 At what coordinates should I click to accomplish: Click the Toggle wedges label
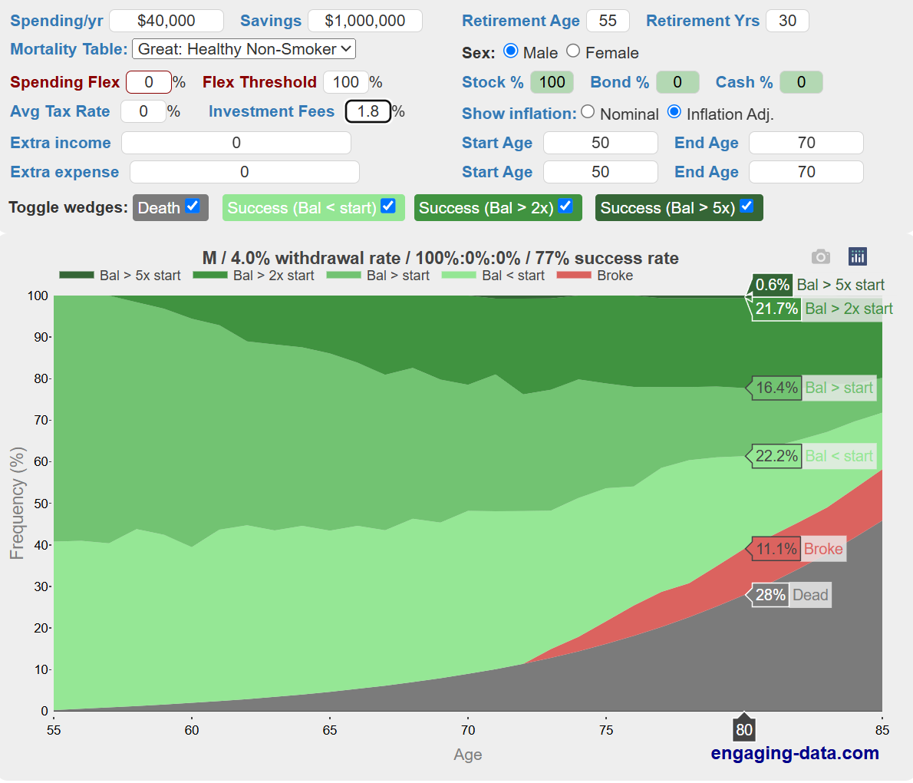[x=68, y=207]
